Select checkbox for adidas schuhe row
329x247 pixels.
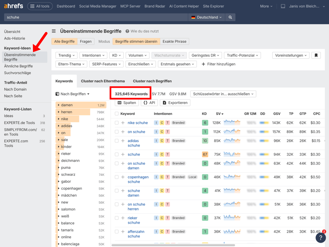[117, 141]
